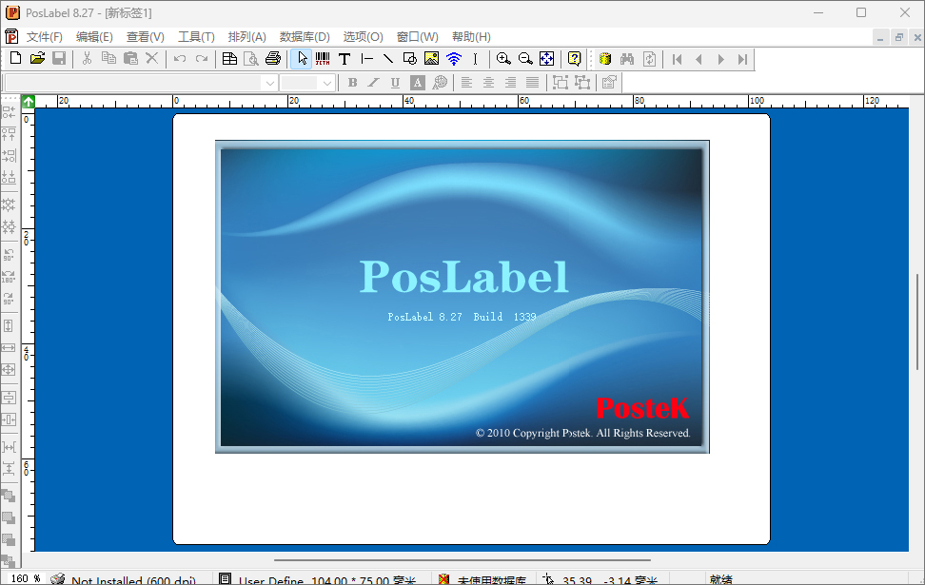The width and height of the screenshot is (925, 585).
Task: Select the diagonal line tool
Action: (x=388, y=58)
